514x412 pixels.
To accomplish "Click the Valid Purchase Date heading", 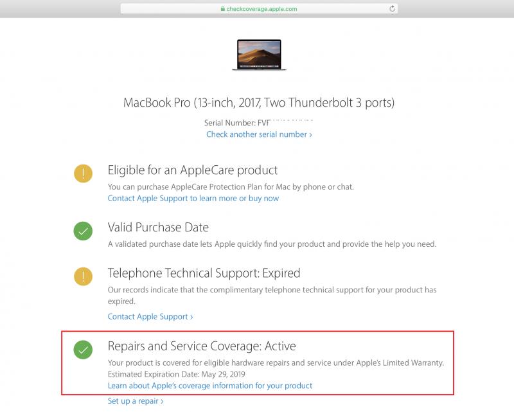I will click(x=158, y=228).
